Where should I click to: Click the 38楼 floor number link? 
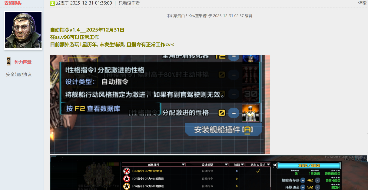coord(362,3)
